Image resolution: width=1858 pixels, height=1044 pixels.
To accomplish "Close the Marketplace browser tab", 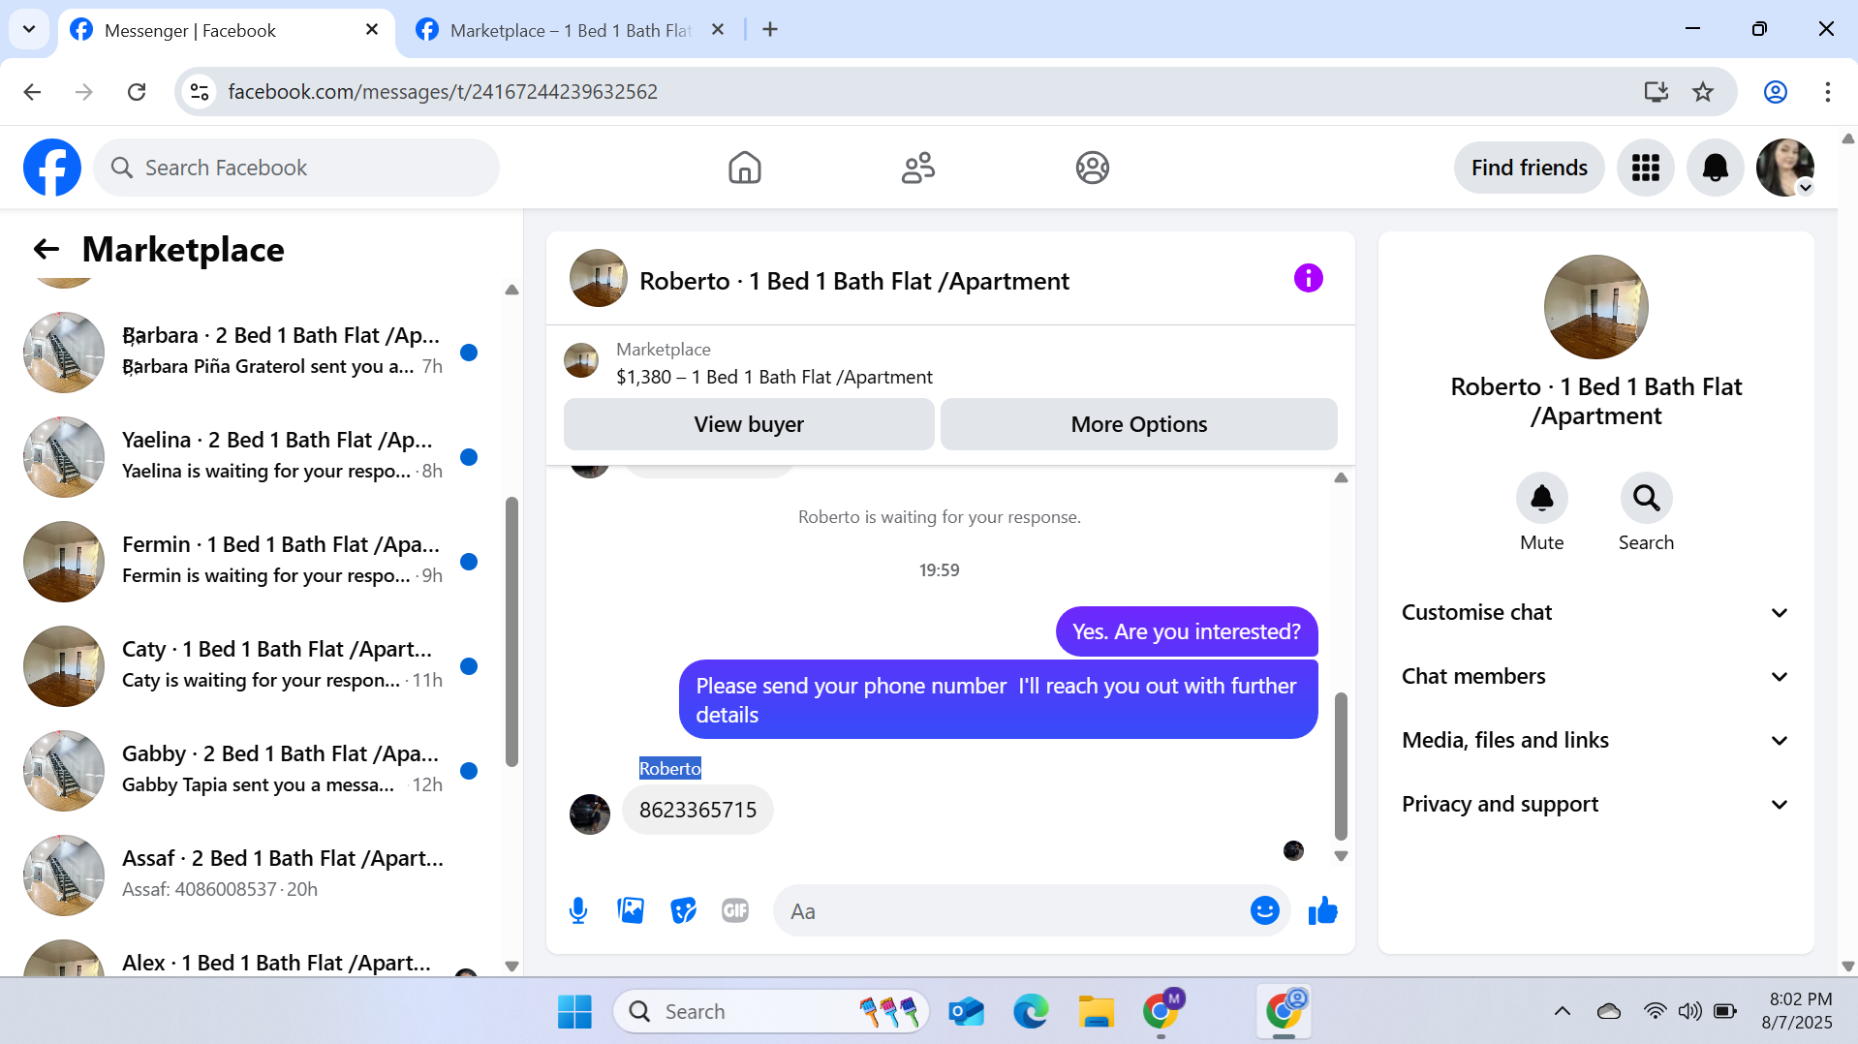I will point(718,29).
